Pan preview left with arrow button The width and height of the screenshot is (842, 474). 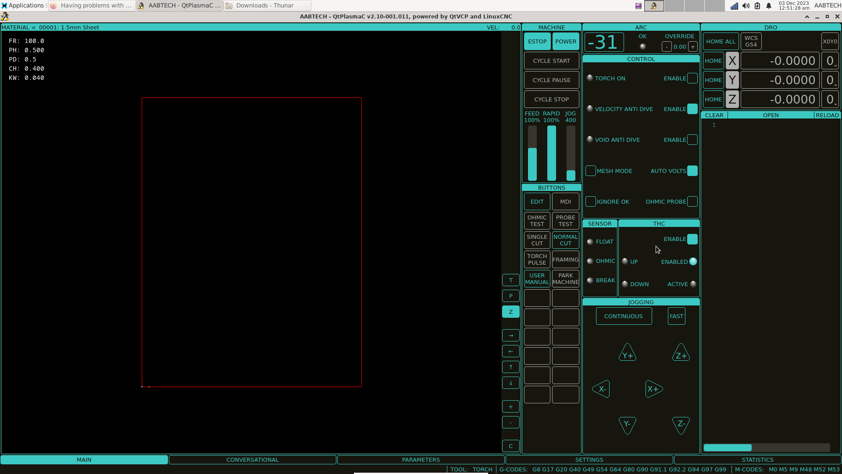[511, 351]
